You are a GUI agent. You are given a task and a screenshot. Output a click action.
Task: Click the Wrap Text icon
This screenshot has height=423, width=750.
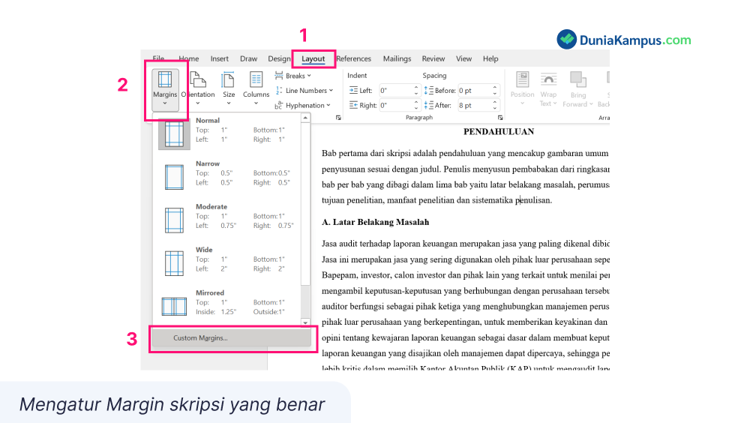click(549, 80)
